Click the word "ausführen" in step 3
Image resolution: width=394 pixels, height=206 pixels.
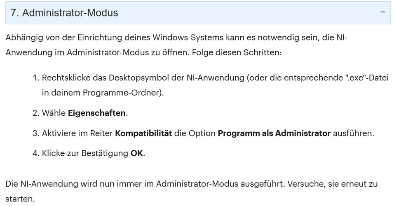(353, 133)
